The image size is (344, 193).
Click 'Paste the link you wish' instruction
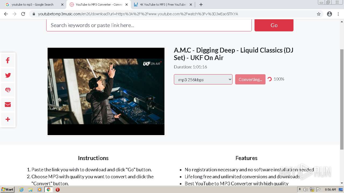point(92,170)
